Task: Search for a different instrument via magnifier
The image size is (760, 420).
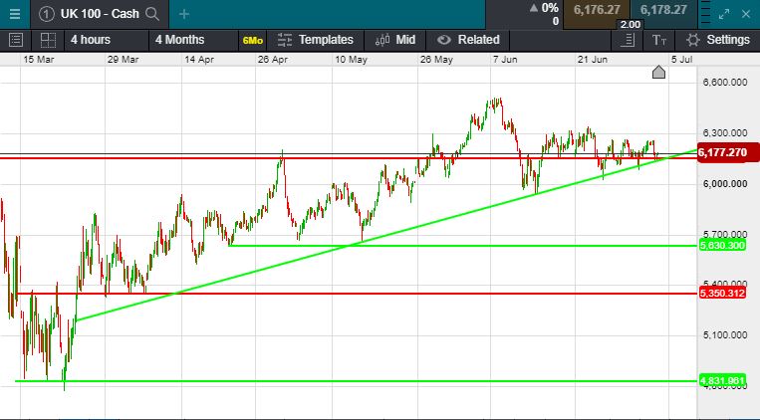Action: pos(152,14)
